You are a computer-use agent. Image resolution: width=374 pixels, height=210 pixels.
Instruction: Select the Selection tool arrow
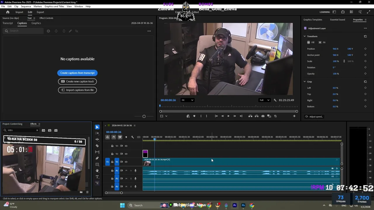coord(97,127)
